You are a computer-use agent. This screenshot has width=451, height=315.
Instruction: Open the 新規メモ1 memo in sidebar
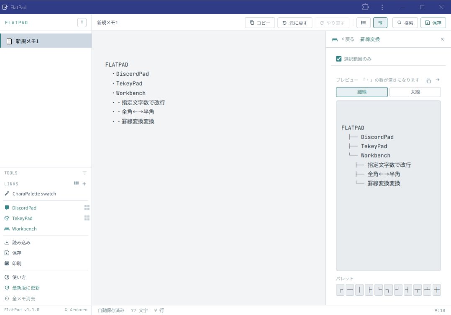pyautogui.click(x=46, y=41)
